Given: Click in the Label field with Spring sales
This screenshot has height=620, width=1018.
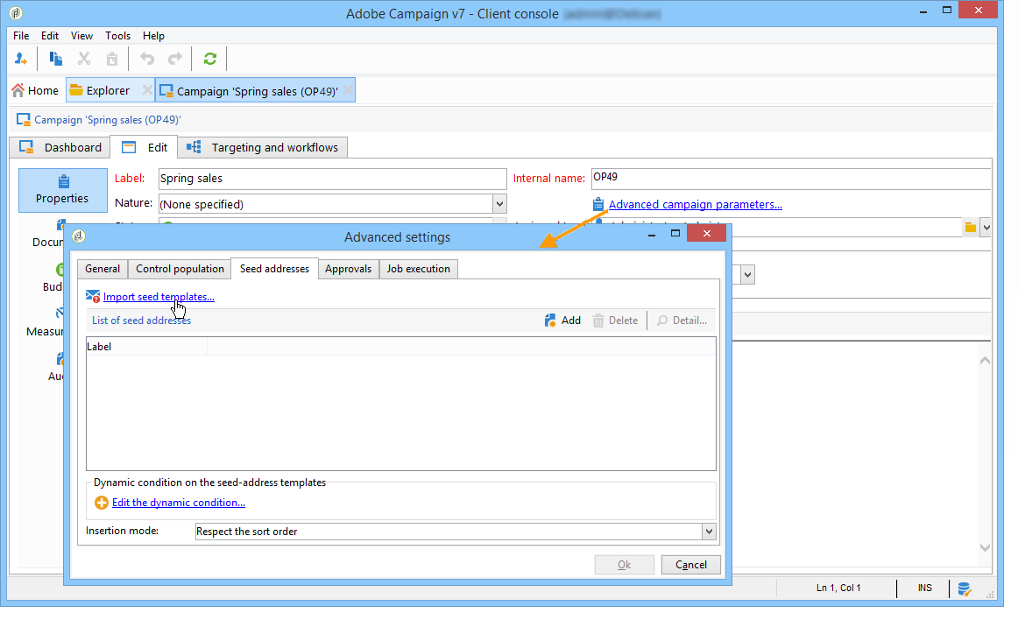Looking at the screenshot, I should click(332, 179).
